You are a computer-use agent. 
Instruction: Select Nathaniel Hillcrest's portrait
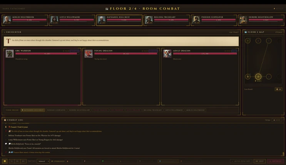(x=101, y=20)
